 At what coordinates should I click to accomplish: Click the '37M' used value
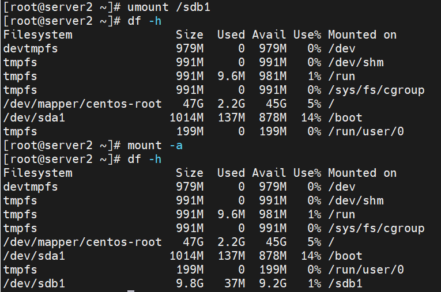(x=235, y=283)
